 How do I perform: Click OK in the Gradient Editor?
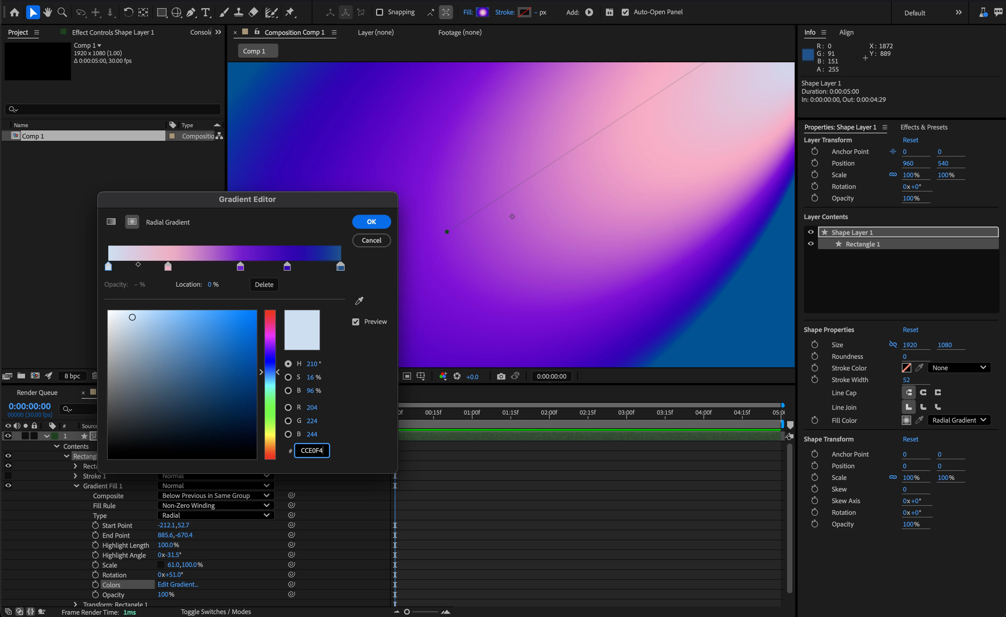pos(371,222)
